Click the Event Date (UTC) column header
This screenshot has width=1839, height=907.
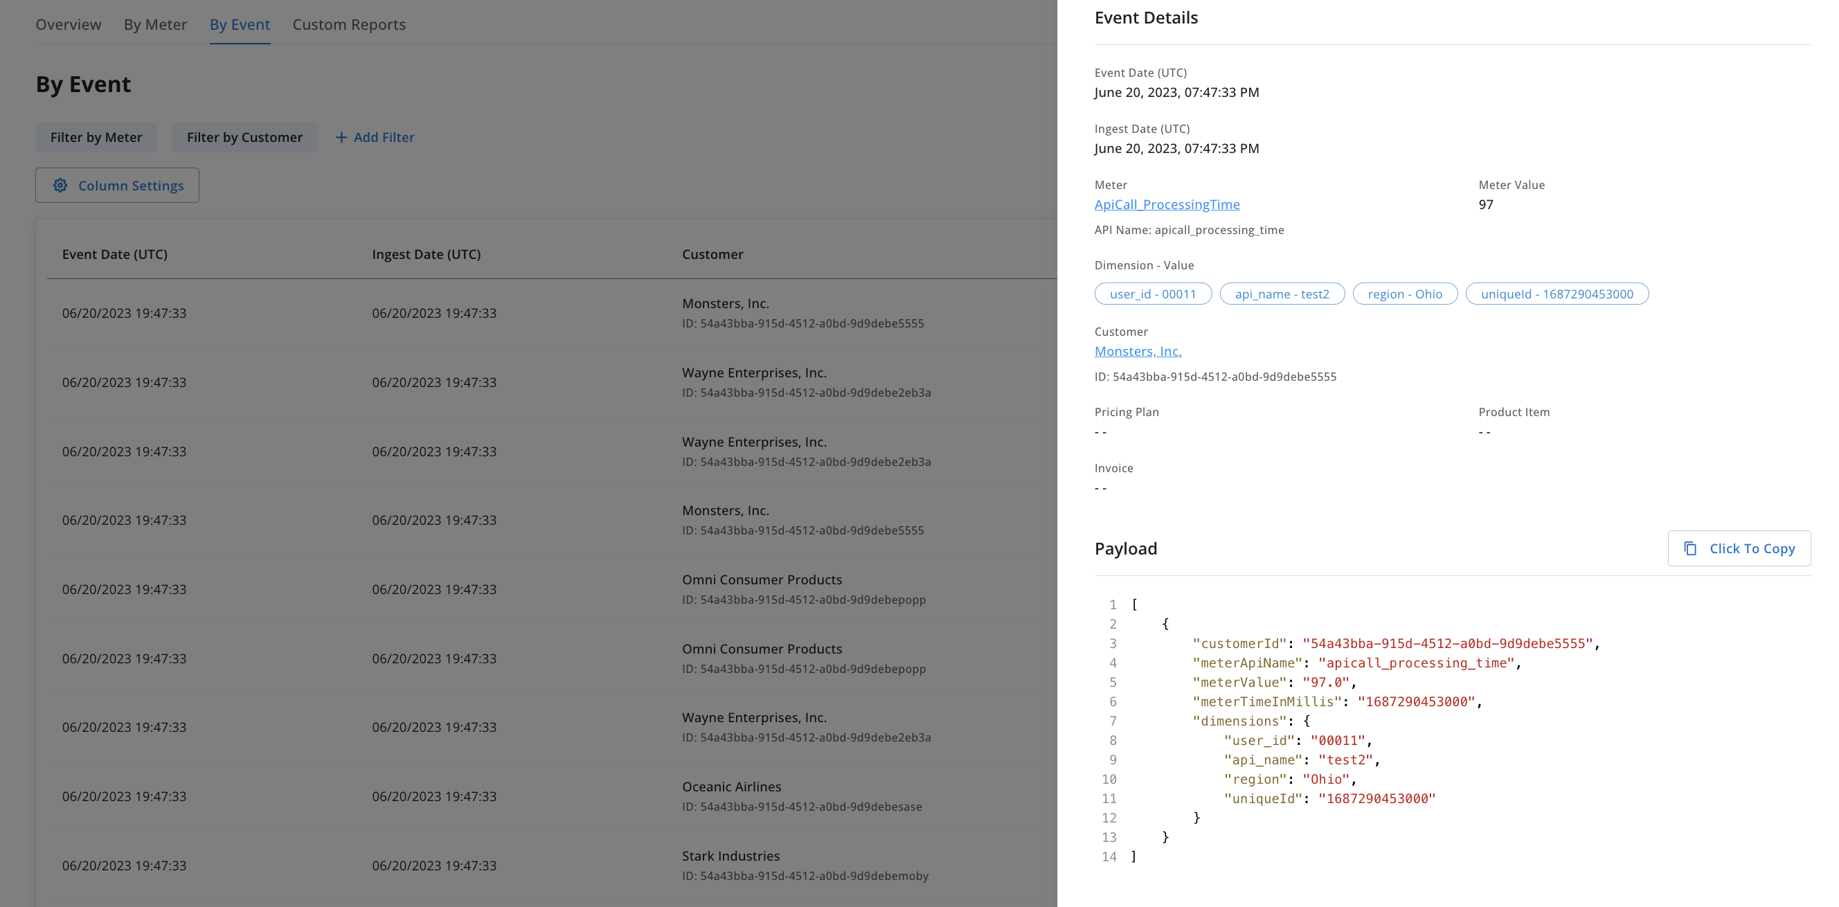coord(115,254)
